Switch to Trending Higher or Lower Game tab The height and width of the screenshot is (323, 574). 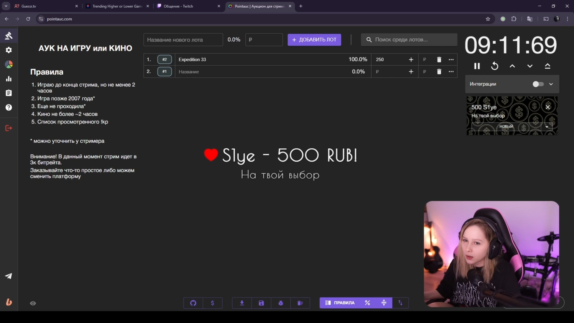coord(117,6)
